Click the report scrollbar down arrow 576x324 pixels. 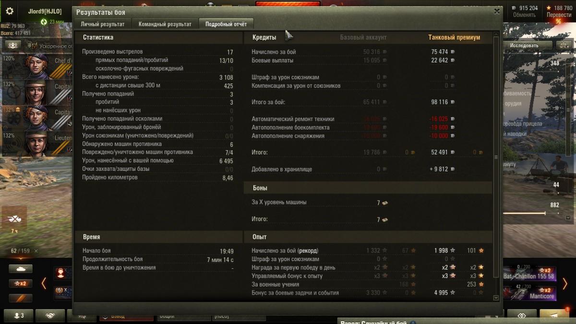[x=496, y=298]
